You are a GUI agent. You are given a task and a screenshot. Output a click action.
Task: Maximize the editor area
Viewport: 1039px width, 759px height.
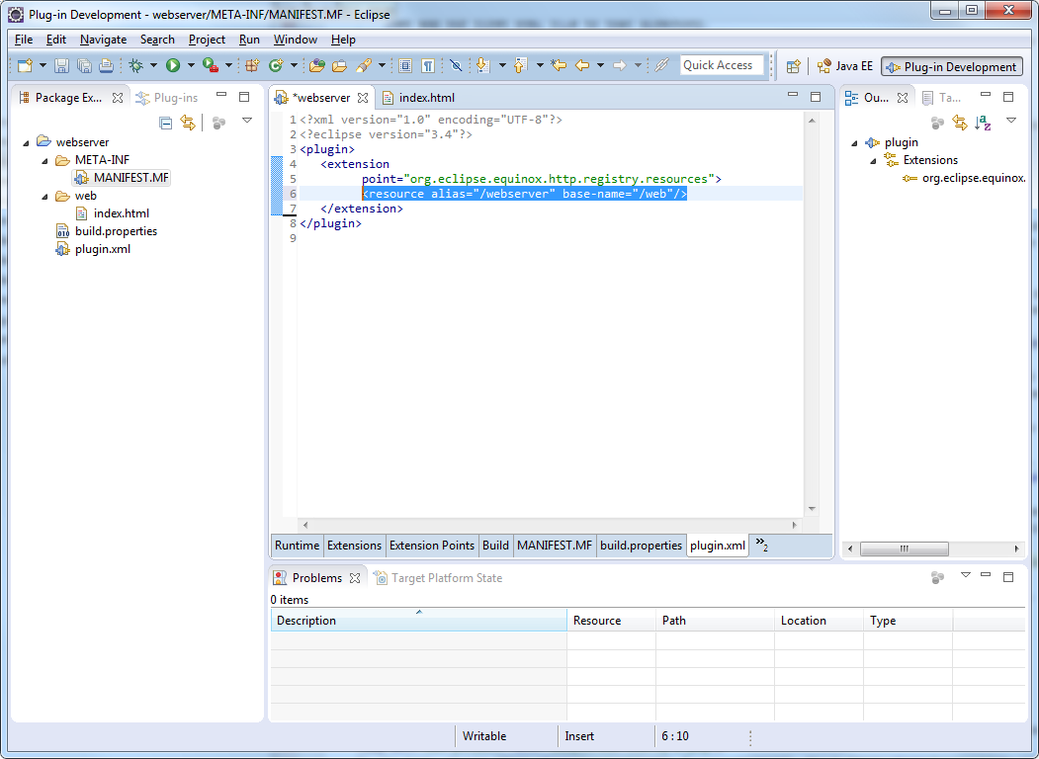(x=816, y=97)
